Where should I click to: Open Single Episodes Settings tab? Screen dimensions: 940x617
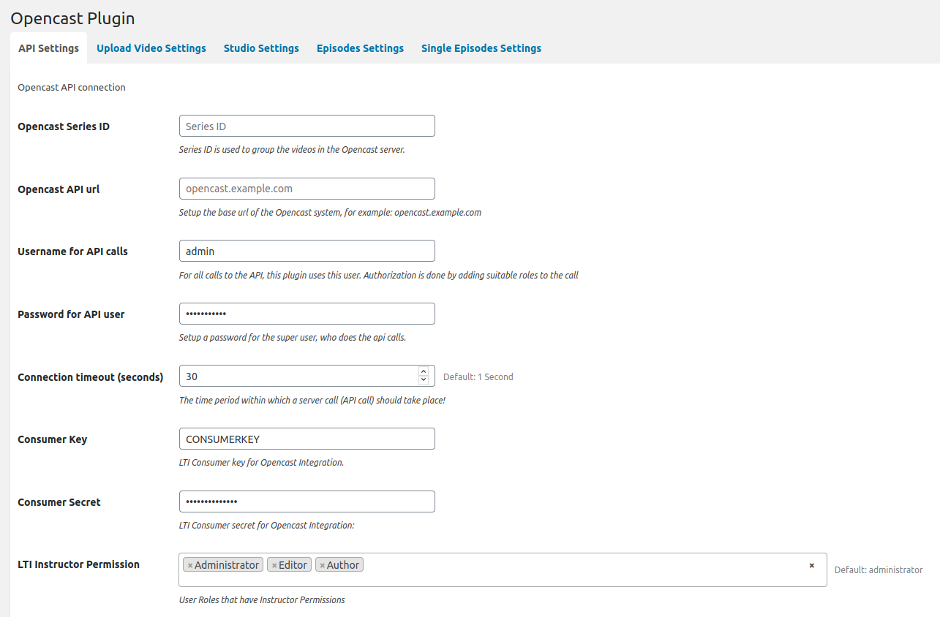[x=481, y=48]
